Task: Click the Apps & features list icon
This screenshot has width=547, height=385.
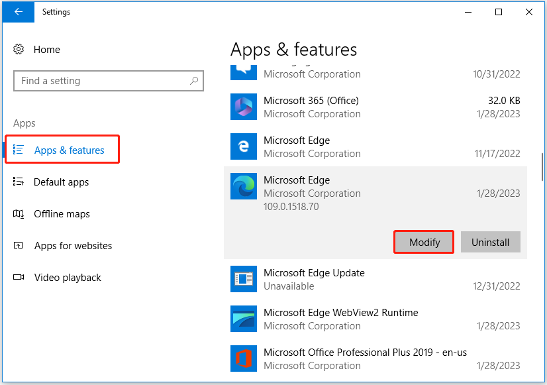Action: [x=18, y=150]
